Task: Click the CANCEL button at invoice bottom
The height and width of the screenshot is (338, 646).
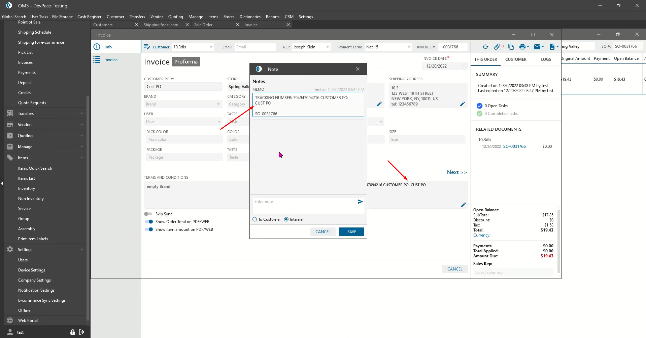Action: (x=455, y=269)
